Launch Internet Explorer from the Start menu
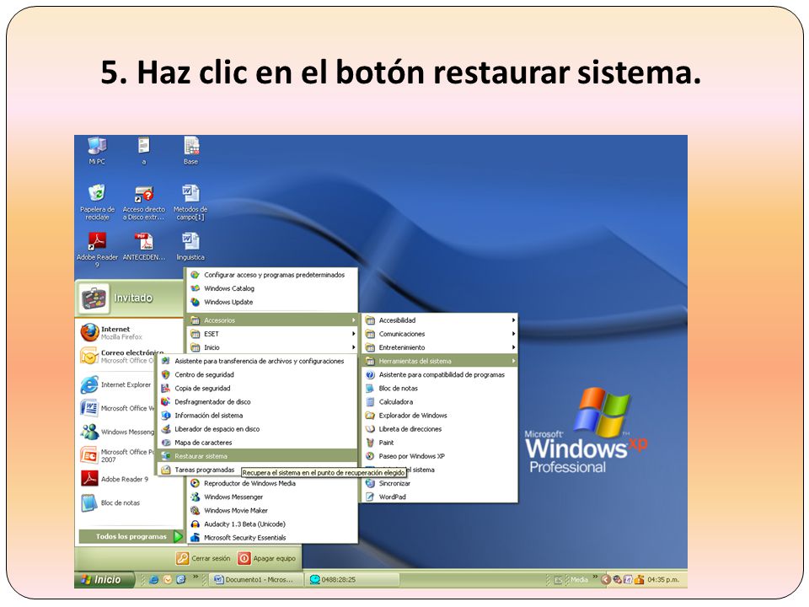This screenshot has width=809, height=607. [118, 384]
